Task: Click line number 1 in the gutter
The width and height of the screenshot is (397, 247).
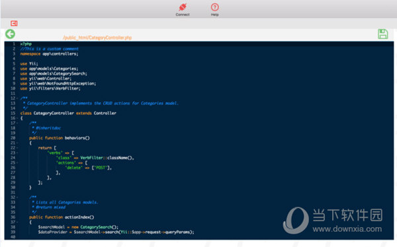Action: click(x=14, y=44)
